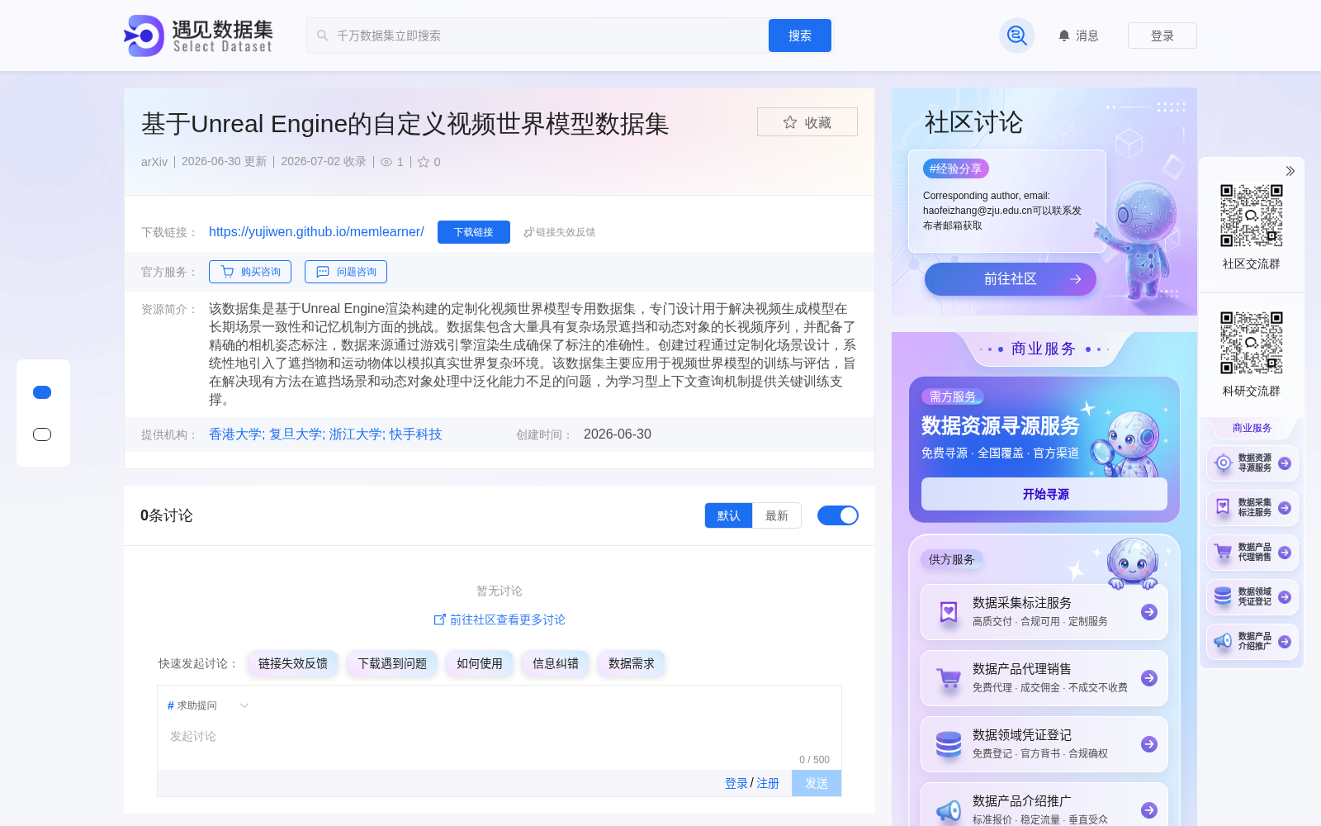This screenshot has width=1321, height=826.
Task: Click the megaphone icon of 数据产品介绍推广 card
Action: [x=949, y=811]
